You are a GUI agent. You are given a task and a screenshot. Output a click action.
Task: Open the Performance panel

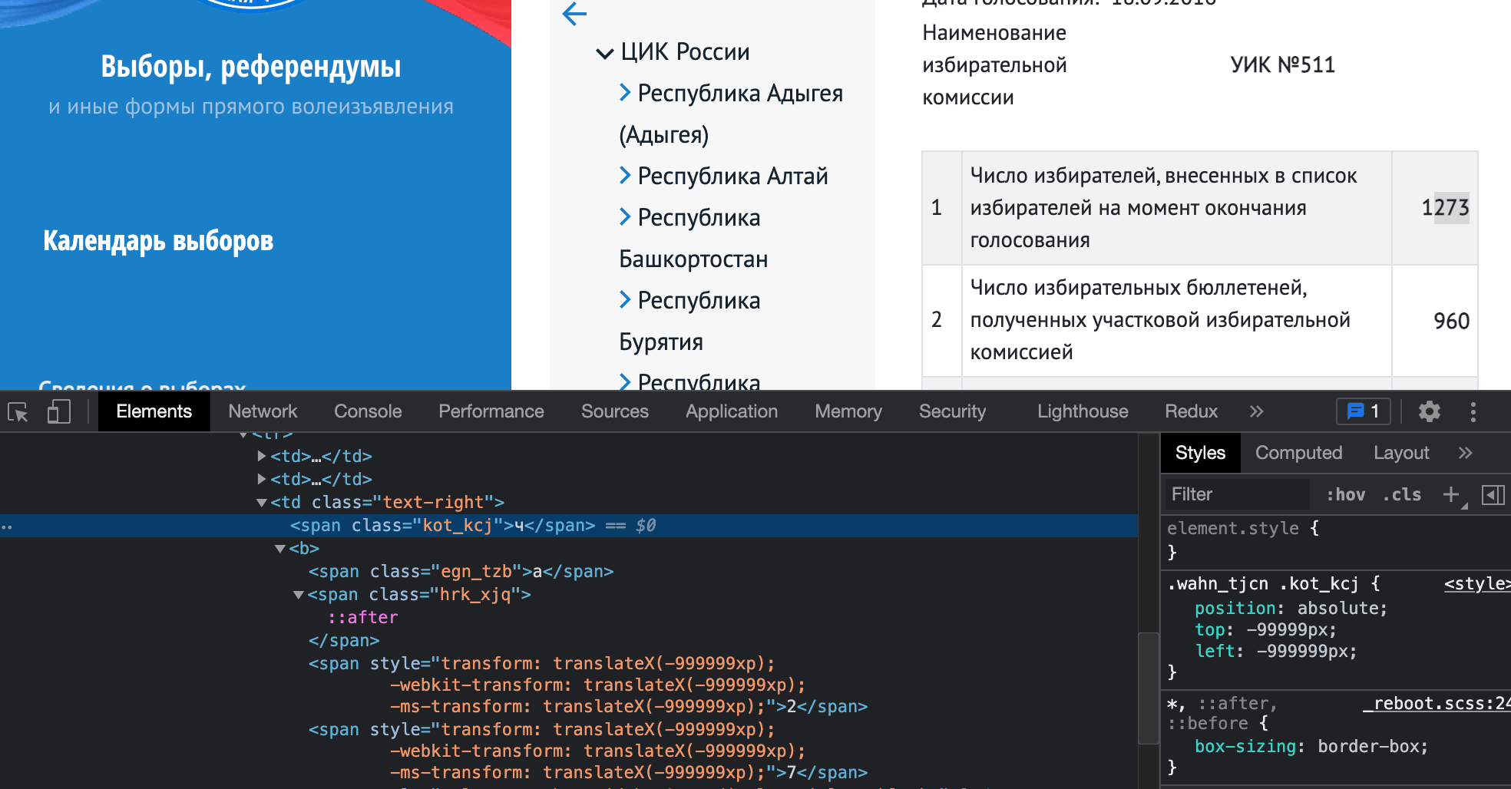491,411
